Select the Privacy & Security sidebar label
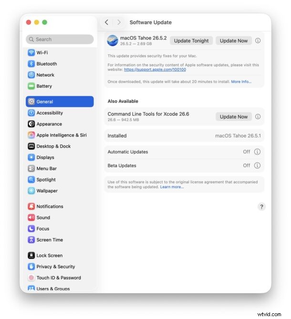This screenshot has height=319, width=291. pos(56,267)
